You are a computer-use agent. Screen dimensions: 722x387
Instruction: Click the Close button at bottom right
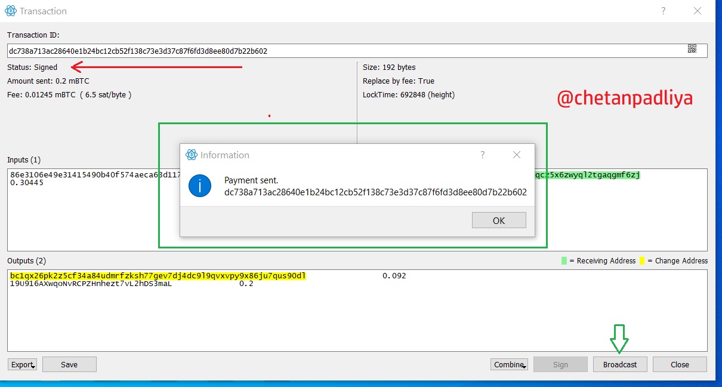(x=680, y=364)
